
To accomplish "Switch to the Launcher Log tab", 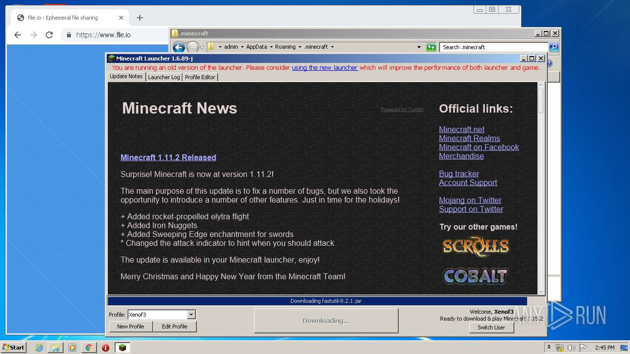I will pyautogui.click(x=164, y=77).
